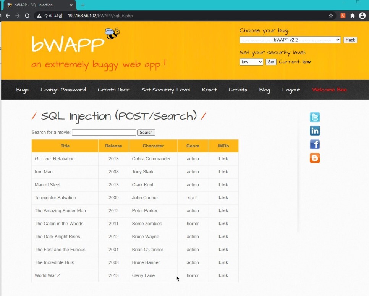Open IMDb Link for The Fast and the Furious
Screen dimensions: 369x296
point(223,250)
